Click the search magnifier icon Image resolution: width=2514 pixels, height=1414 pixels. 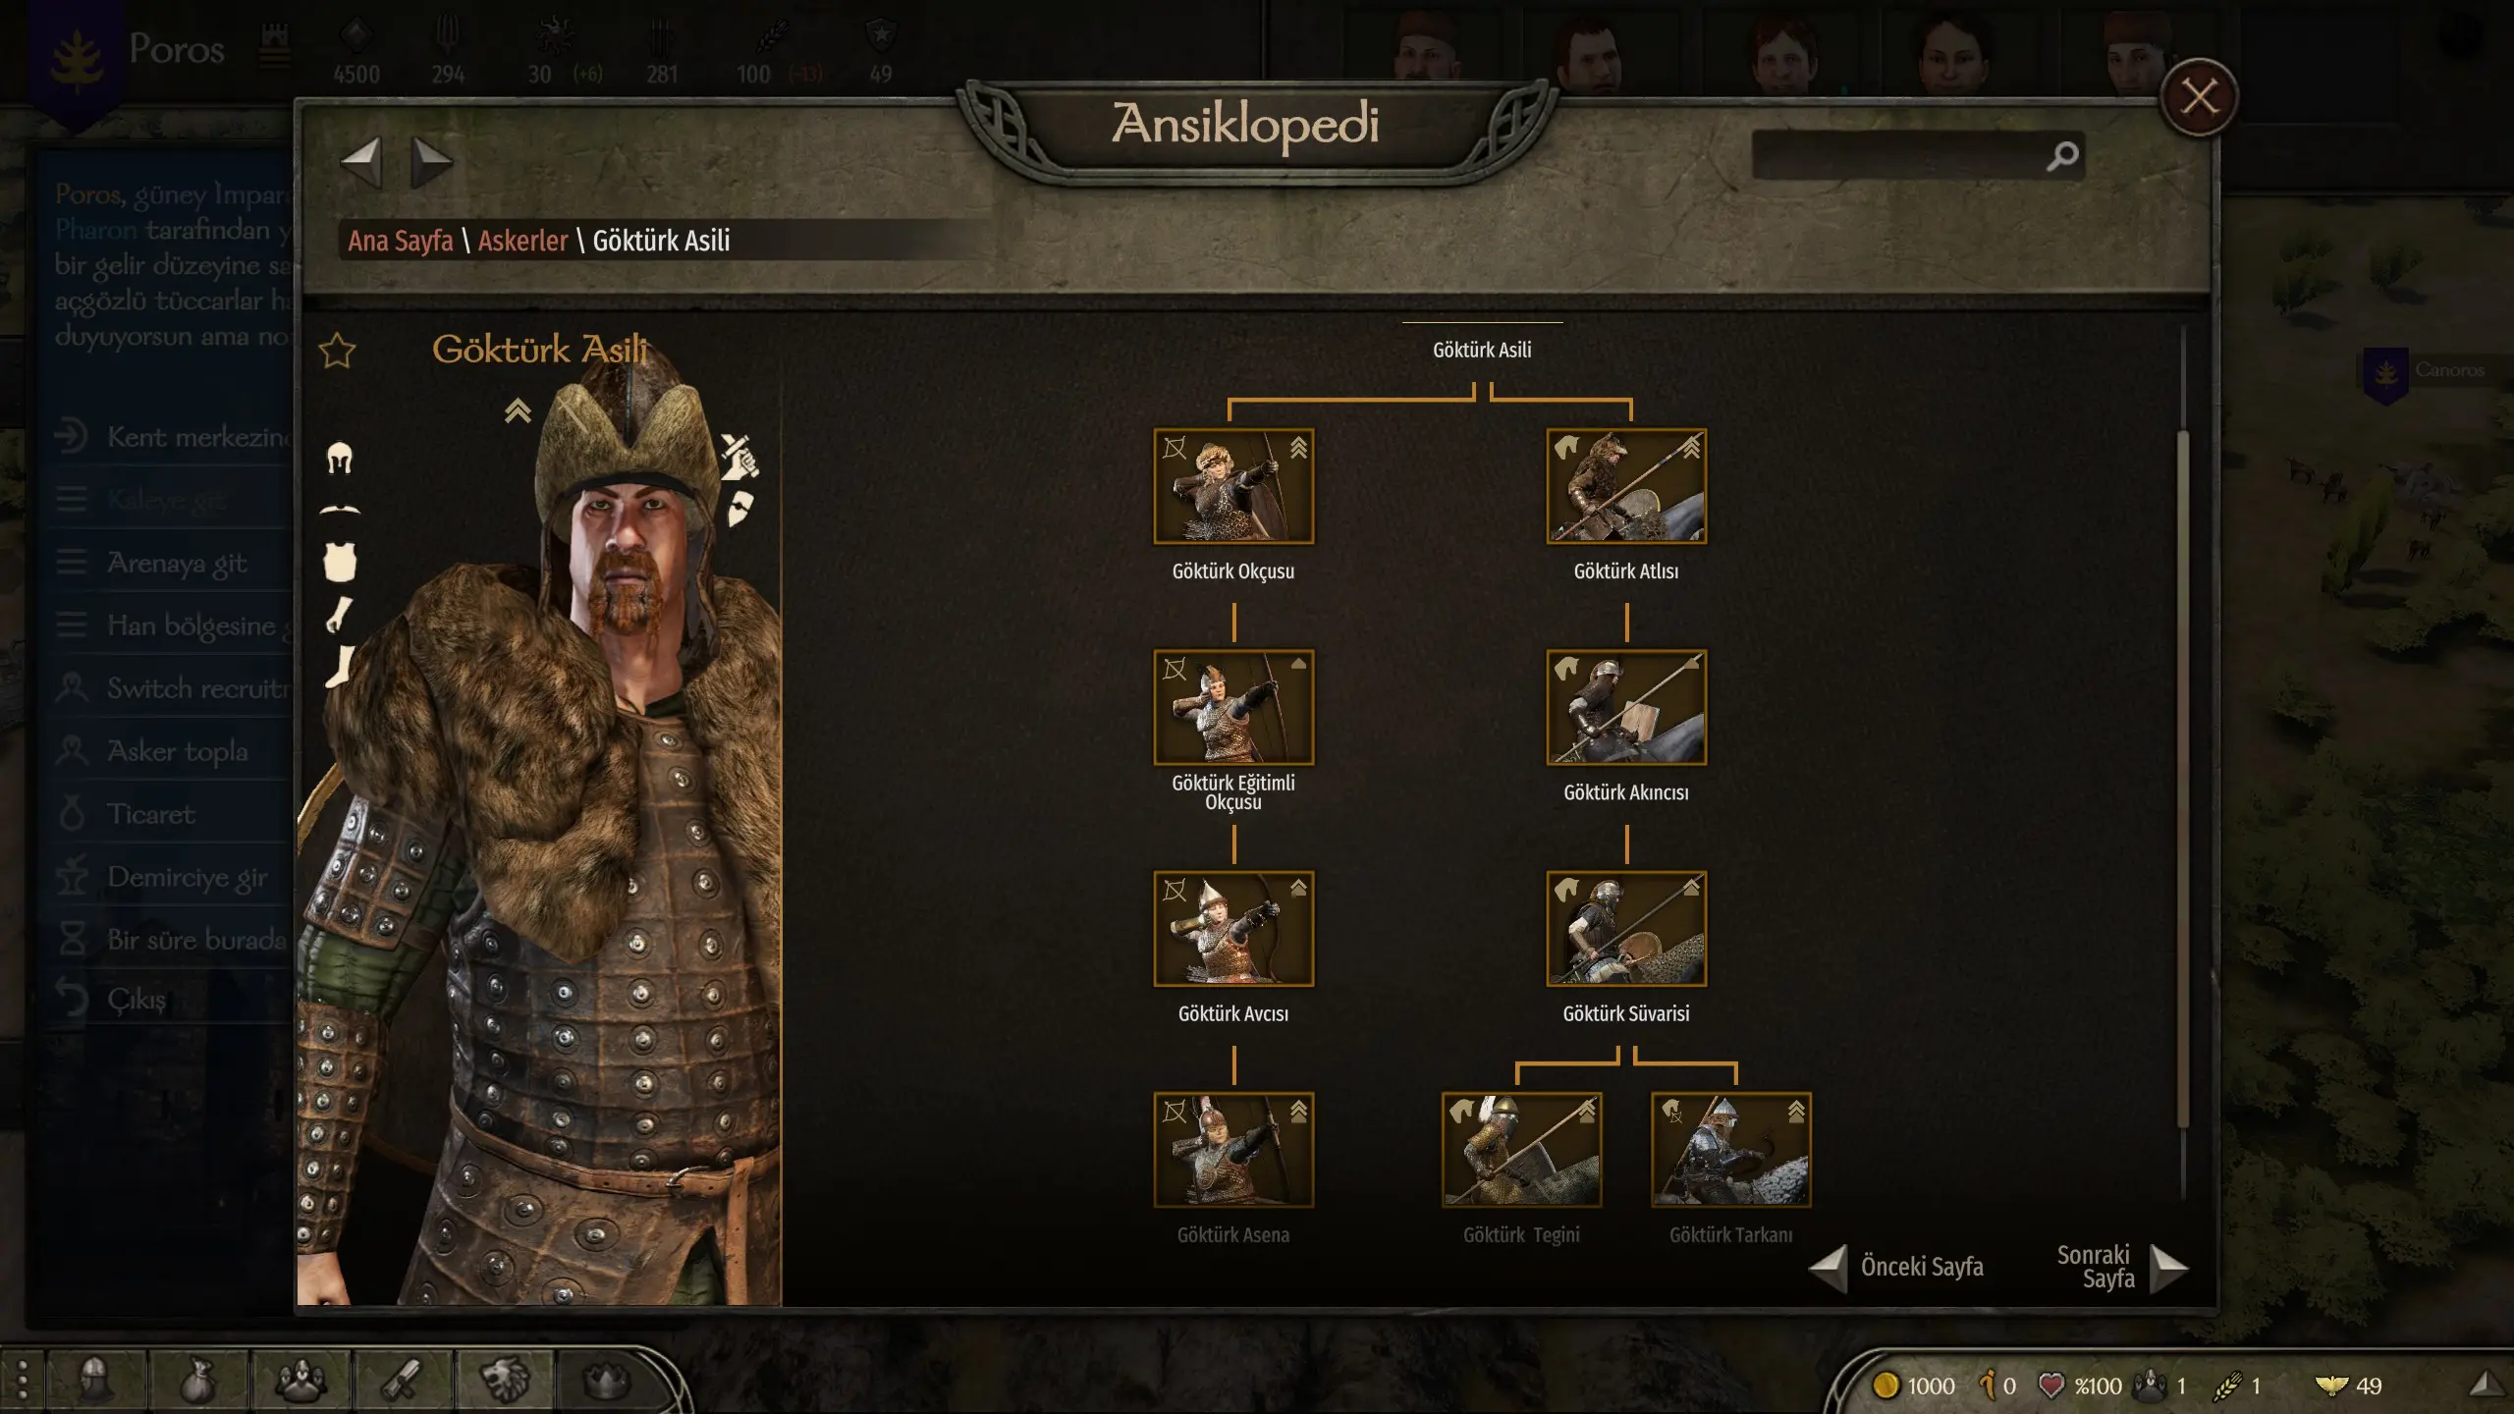point(2062,155)
